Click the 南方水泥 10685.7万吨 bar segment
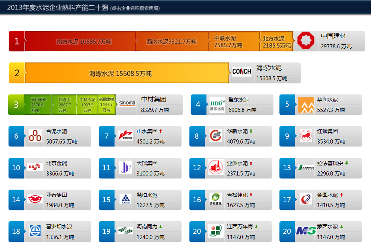 click(x=80, y=41)
